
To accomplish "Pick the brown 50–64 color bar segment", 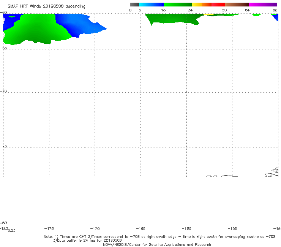I will (x=237, y=5).
